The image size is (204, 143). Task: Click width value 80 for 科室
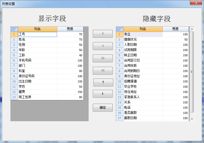point(70,71)
